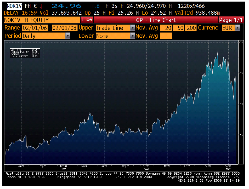Image resolution: width=249 pixels, height=189 pixels.
Task: Click the 30 label on the price axis
Action: (241, 42)
